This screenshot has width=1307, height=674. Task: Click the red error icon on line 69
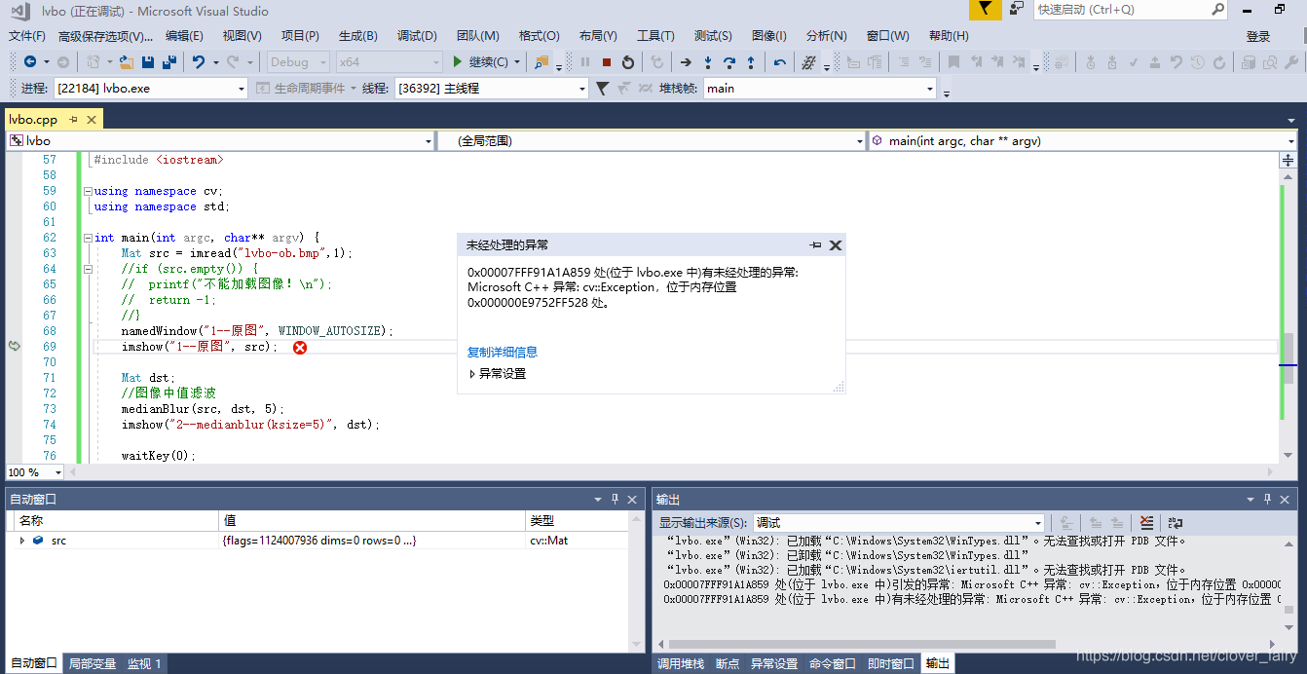pyautogui.click(x=299, y=347)
